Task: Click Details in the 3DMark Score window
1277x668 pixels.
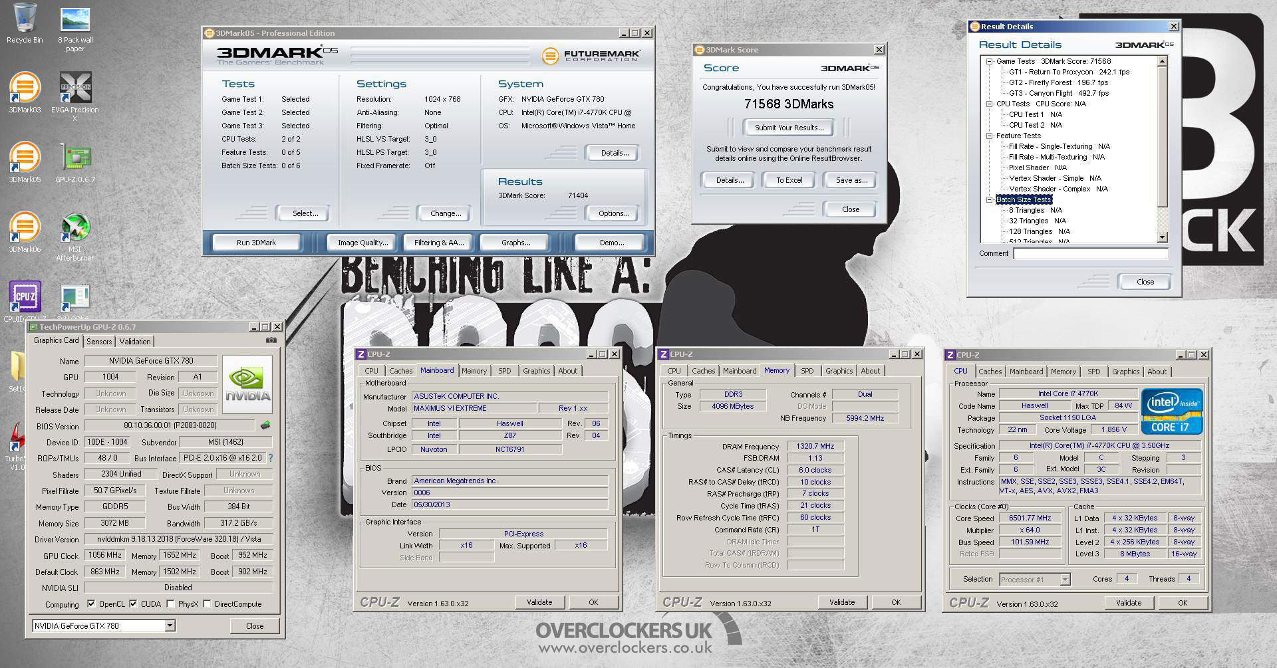Action: tap(730, 180)
